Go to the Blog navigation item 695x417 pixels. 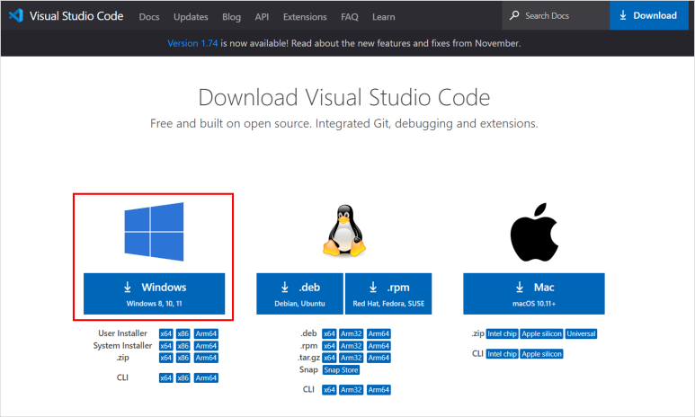(231, 17)
